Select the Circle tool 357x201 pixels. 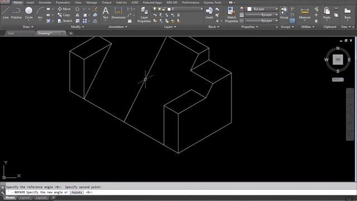tap(28, 13)
